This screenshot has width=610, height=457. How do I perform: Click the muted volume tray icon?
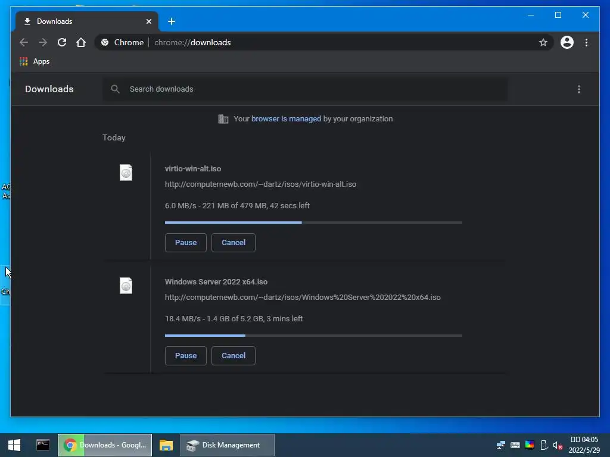coord(558,445)
